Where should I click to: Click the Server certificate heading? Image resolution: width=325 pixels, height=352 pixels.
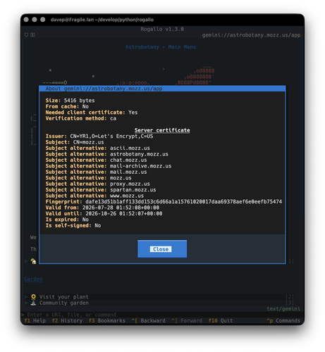162,130
